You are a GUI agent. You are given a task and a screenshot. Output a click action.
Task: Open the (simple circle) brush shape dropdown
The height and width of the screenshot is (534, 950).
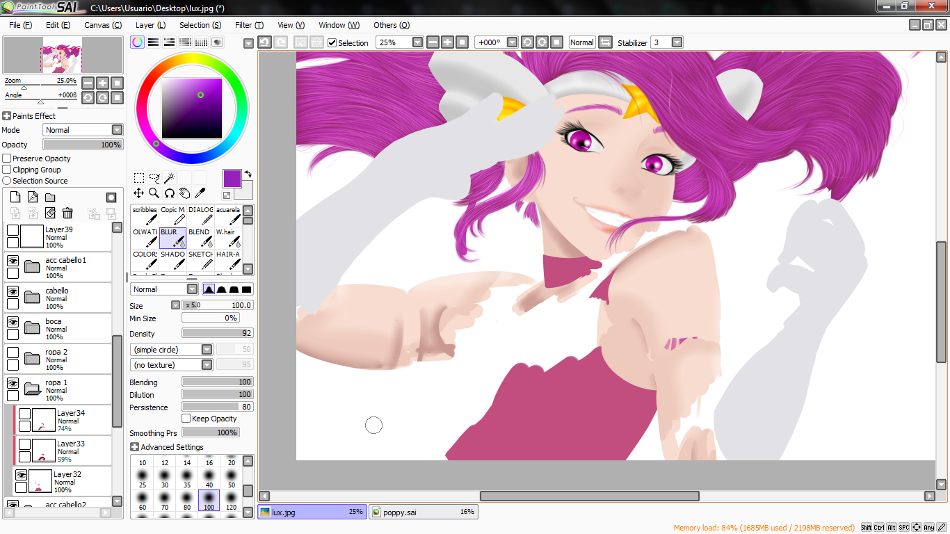pyautogui.click(x=207, y=350)
